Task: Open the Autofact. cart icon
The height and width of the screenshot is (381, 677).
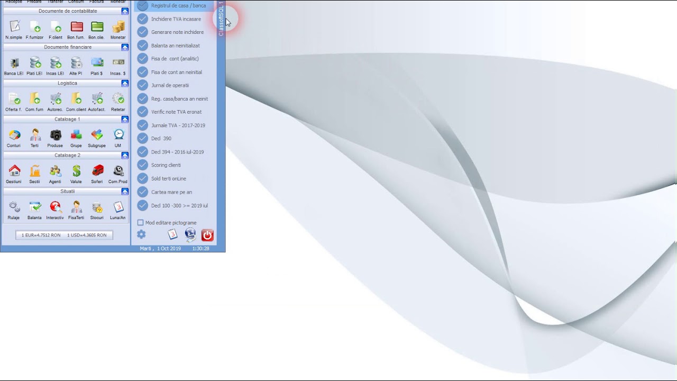Action: pos(97,98)
